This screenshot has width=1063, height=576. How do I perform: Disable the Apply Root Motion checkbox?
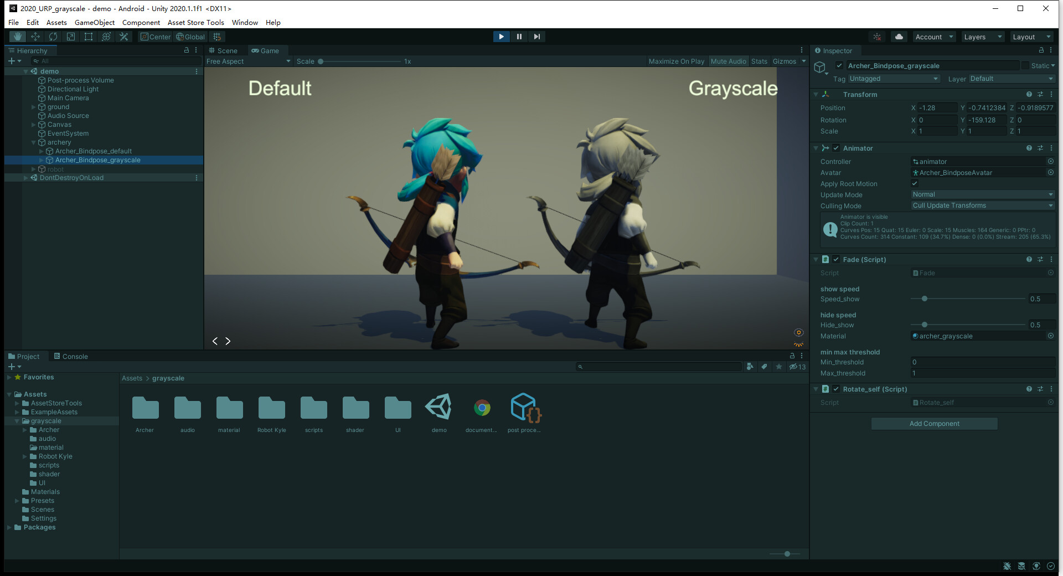pos(915,183)
